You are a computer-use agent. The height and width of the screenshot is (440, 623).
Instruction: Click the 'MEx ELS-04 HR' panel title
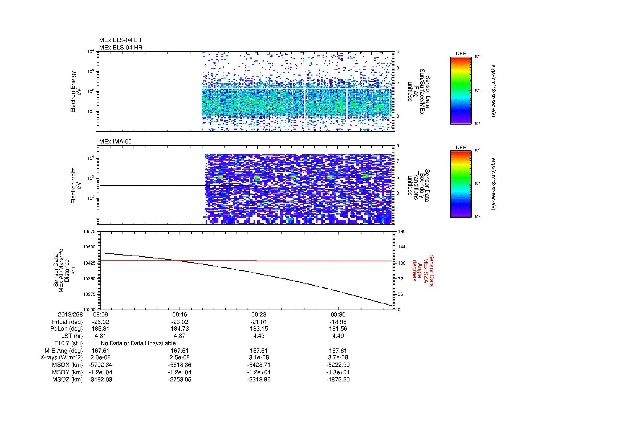(120, 48)
